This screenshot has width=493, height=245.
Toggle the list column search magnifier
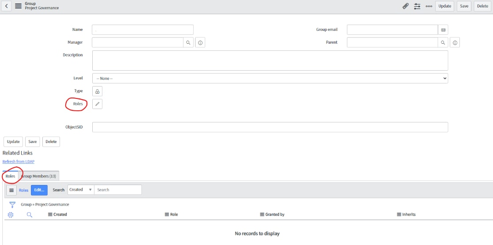(x=30, y=215)
